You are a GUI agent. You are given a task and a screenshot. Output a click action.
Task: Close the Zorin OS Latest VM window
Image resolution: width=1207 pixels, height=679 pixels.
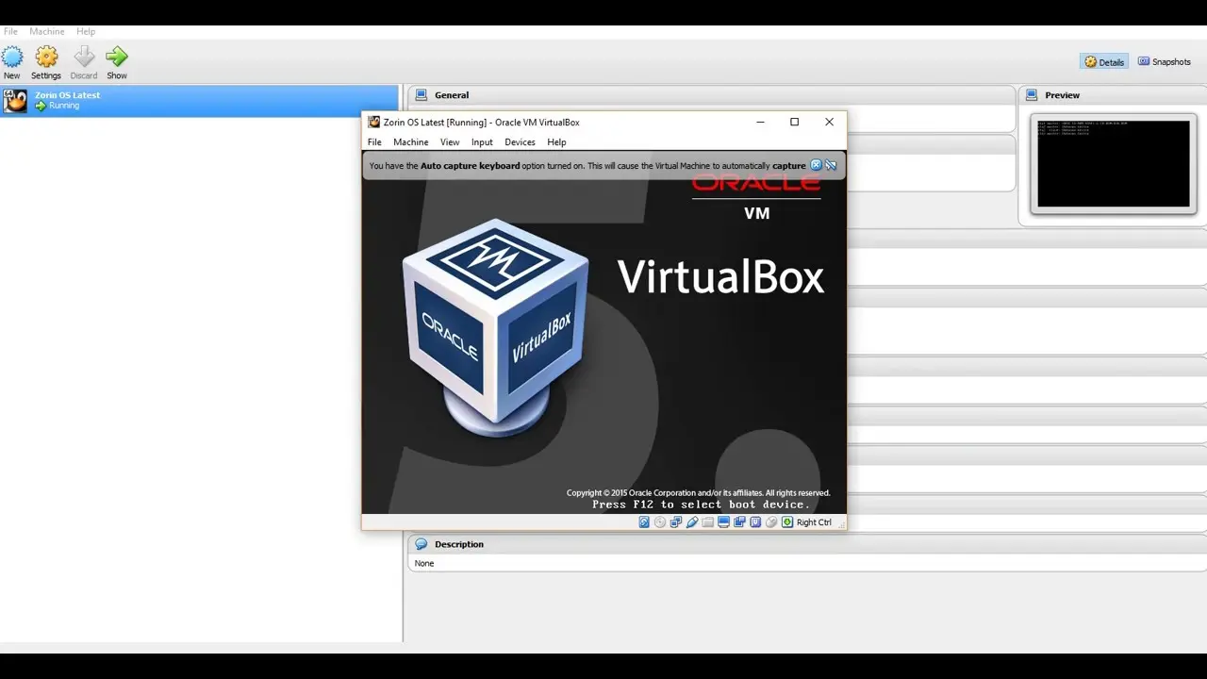829,122
